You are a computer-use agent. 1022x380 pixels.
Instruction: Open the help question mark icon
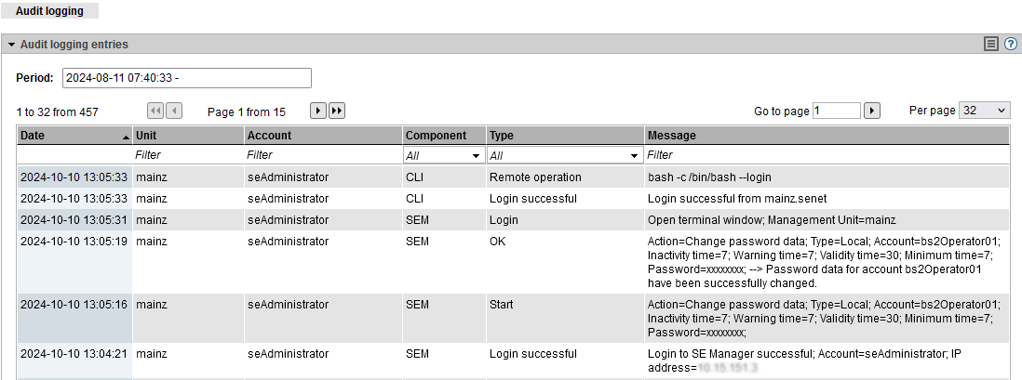click(1010, 44)
